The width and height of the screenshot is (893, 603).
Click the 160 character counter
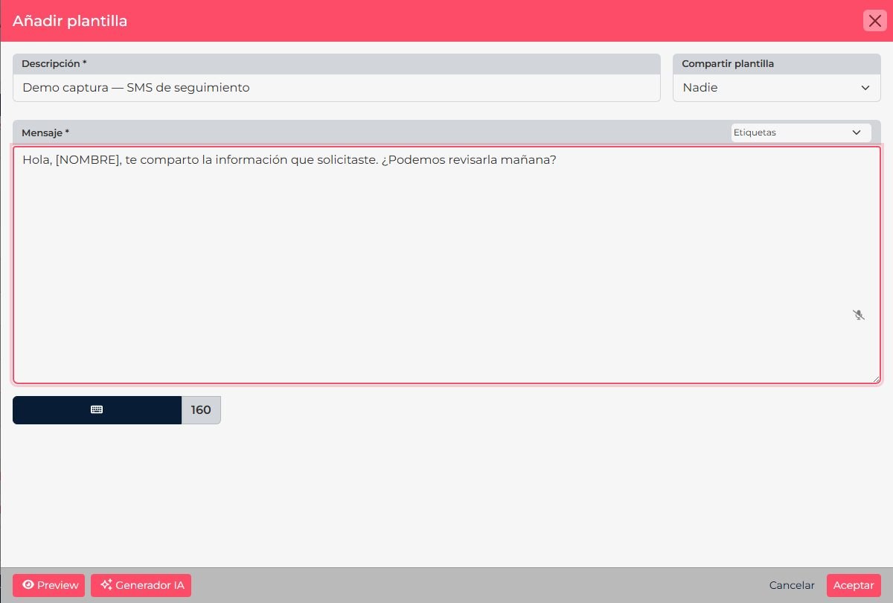(x=201, y=409)
